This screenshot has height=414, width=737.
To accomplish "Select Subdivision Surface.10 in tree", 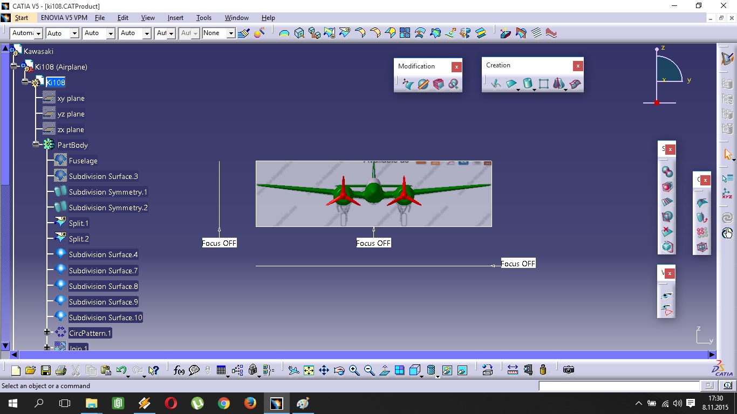I will pos(106,318).
